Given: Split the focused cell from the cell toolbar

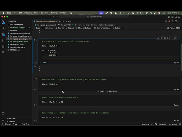Looking at the screenshot, I should [168, 38].
